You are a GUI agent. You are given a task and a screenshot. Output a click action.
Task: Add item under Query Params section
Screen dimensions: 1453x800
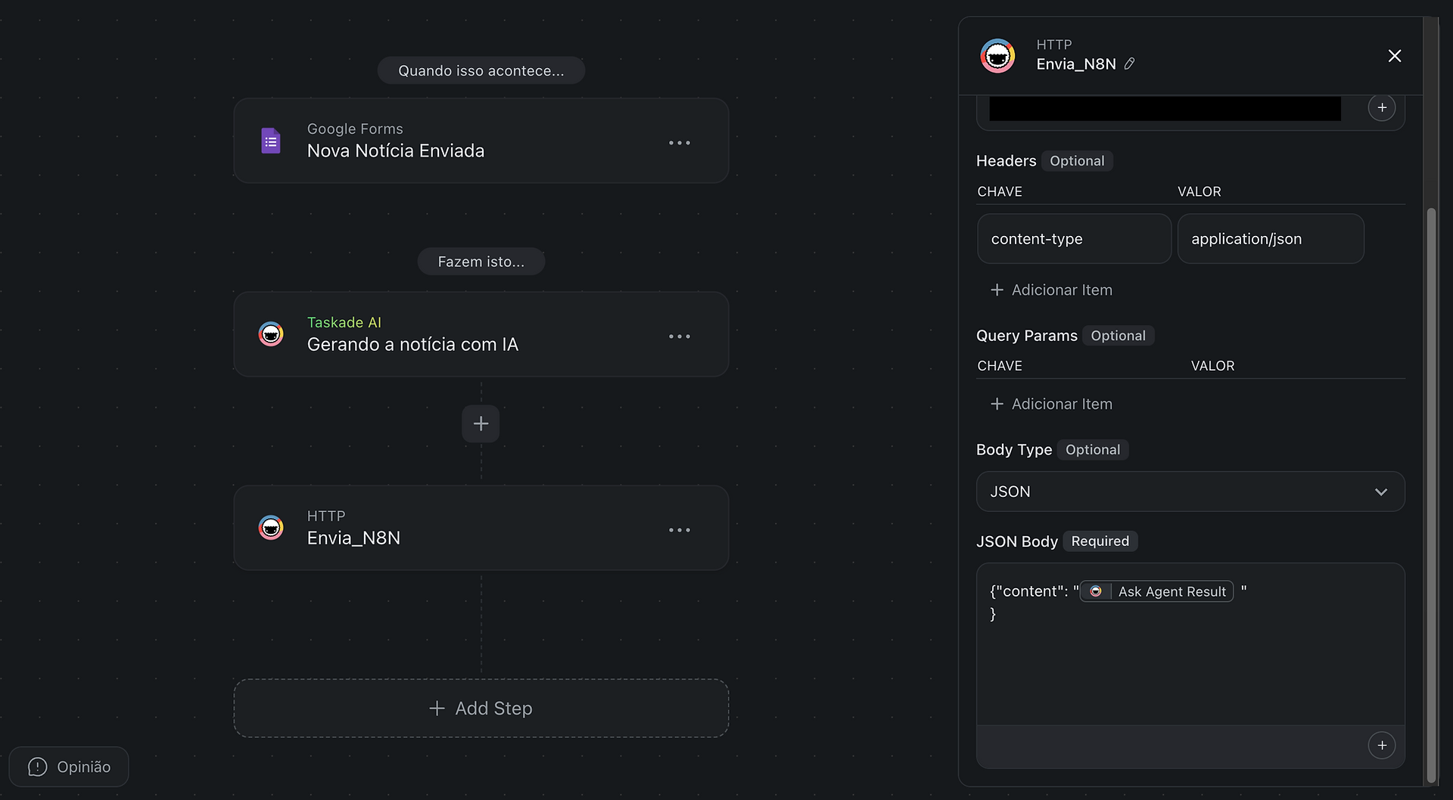[1051, 405]
